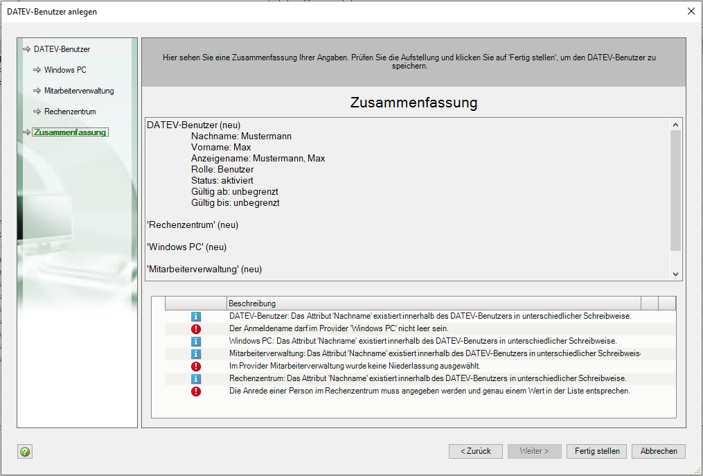
Task: Click arrow icon next to Windows PC step
Action: tap(37, 70)
